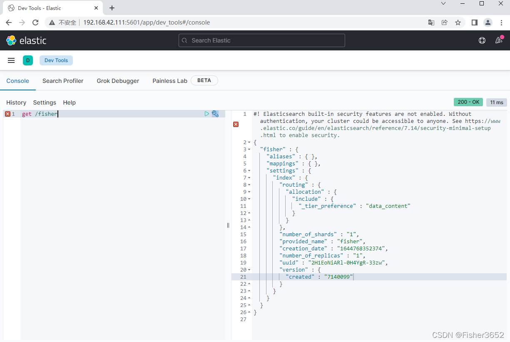Collapse the "version" block on line 20
The image size is (510, 342).
[x=249, y=270]
